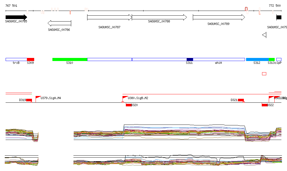287x171 pixels.
Task: Click the clpP gene box
Action: tap(279, 59)
